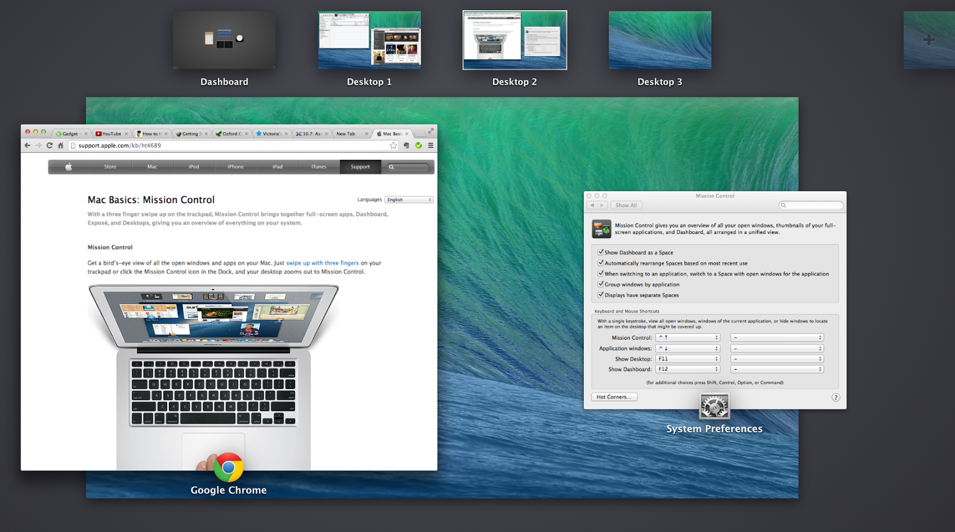
Task: Click the System Preferences gear icon
Action: coord(714,406)
